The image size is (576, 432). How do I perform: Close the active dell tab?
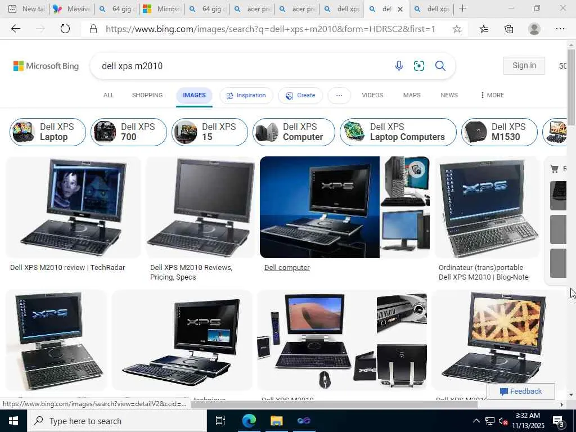pyautogui.click(x=400, y=9)
